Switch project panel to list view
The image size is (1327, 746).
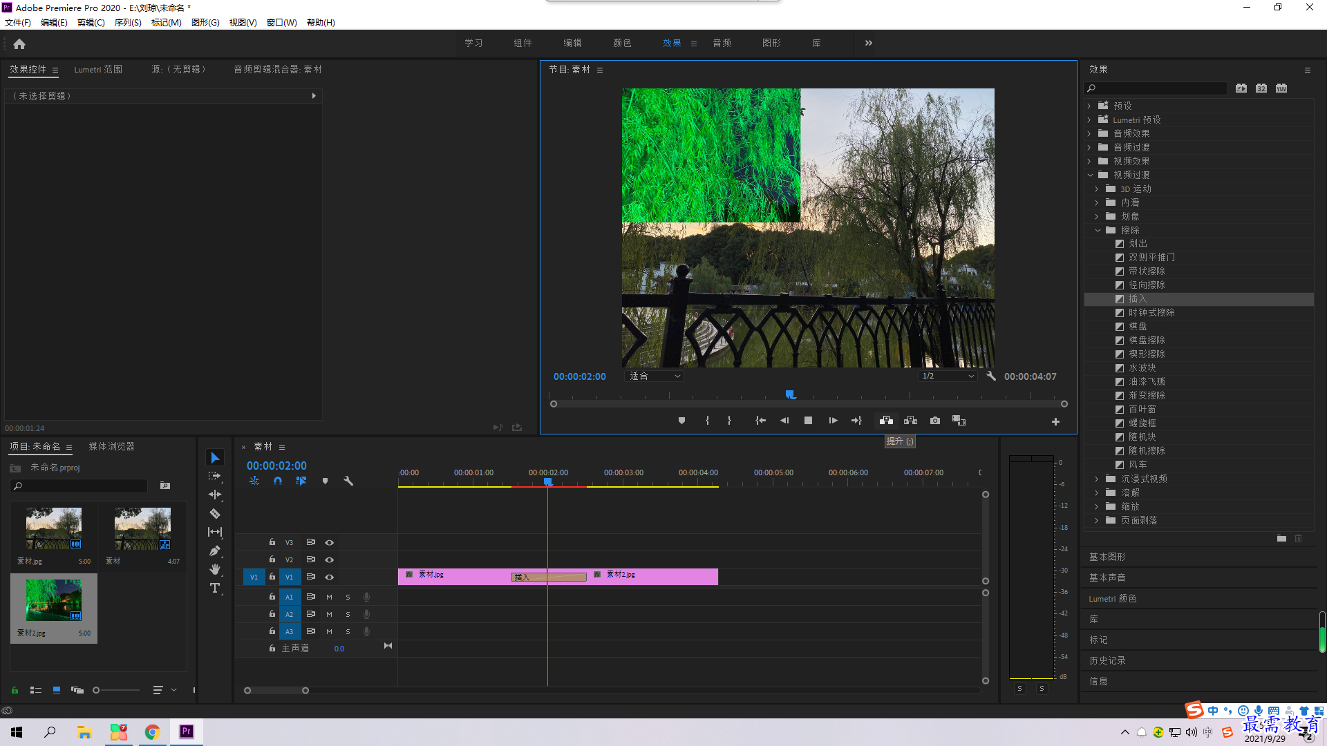[36, 690]
